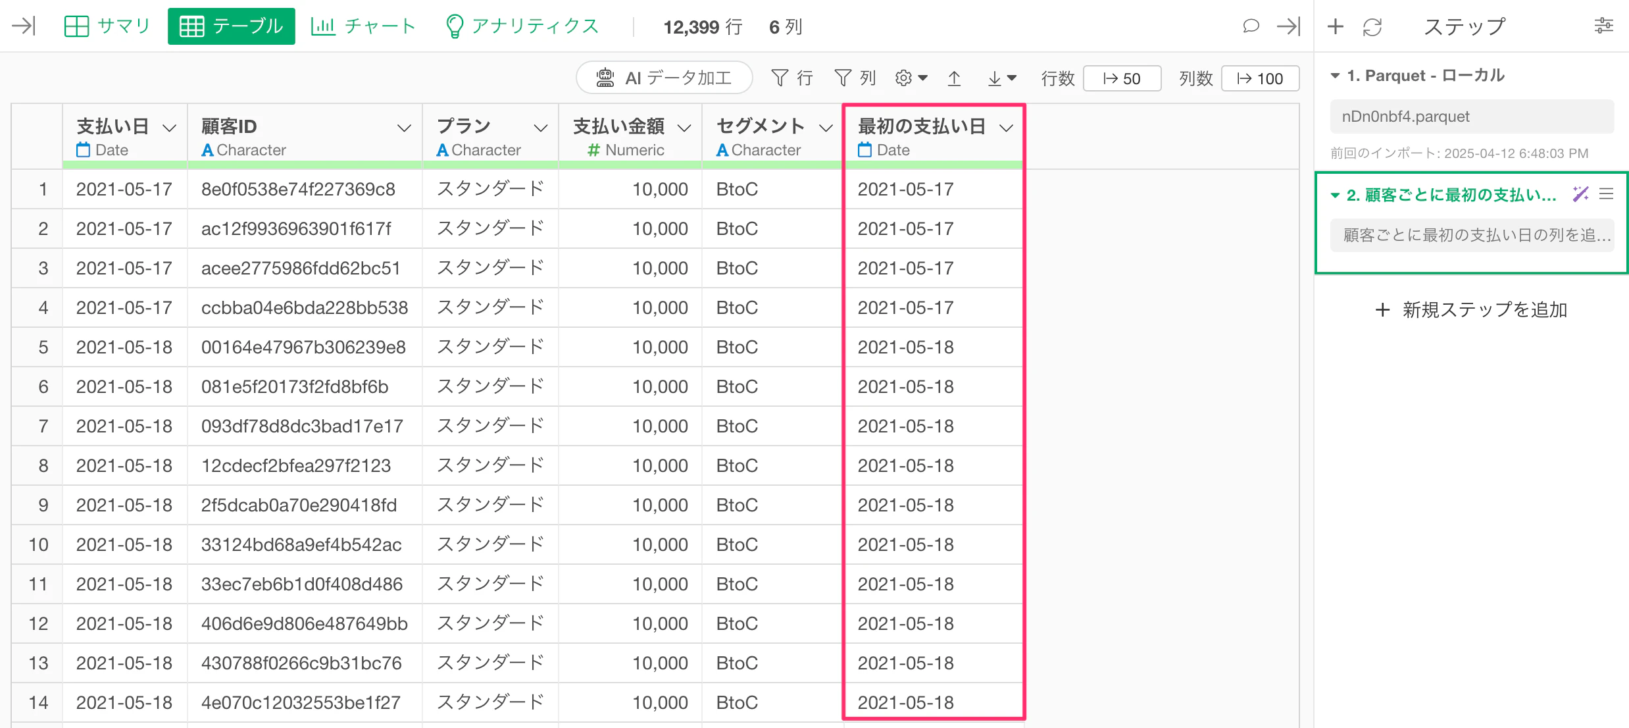Open the アナリティクス tab
The height and width of the screenshot is (728, 1629).
522,26
